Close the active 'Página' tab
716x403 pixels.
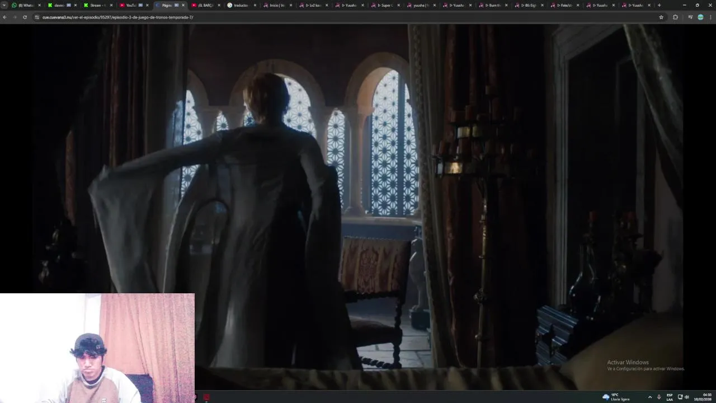coord(183,5)
